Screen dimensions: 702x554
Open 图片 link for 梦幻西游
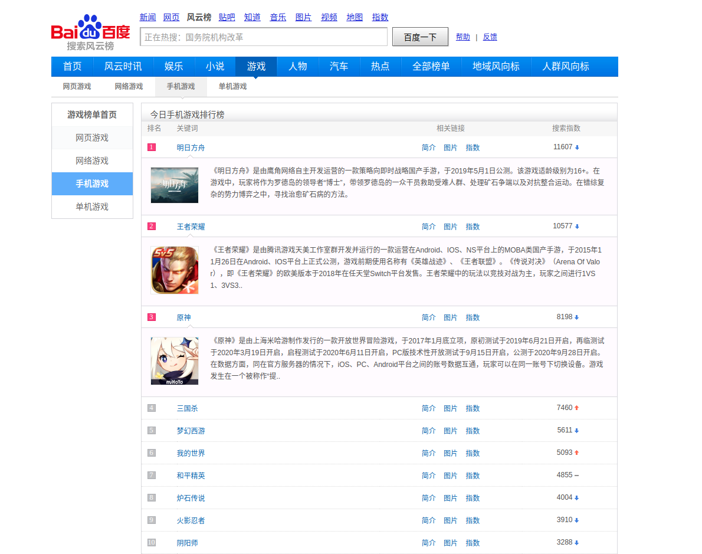click(450, 431)
